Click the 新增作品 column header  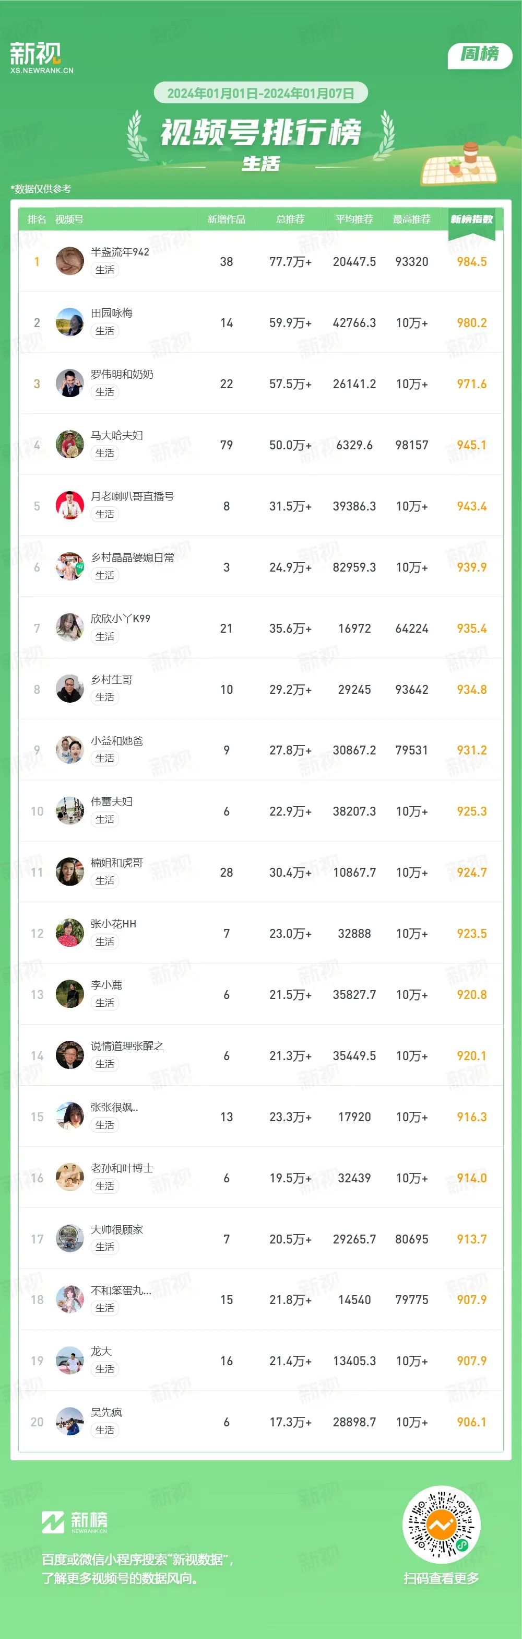click(x=227, y=219)
